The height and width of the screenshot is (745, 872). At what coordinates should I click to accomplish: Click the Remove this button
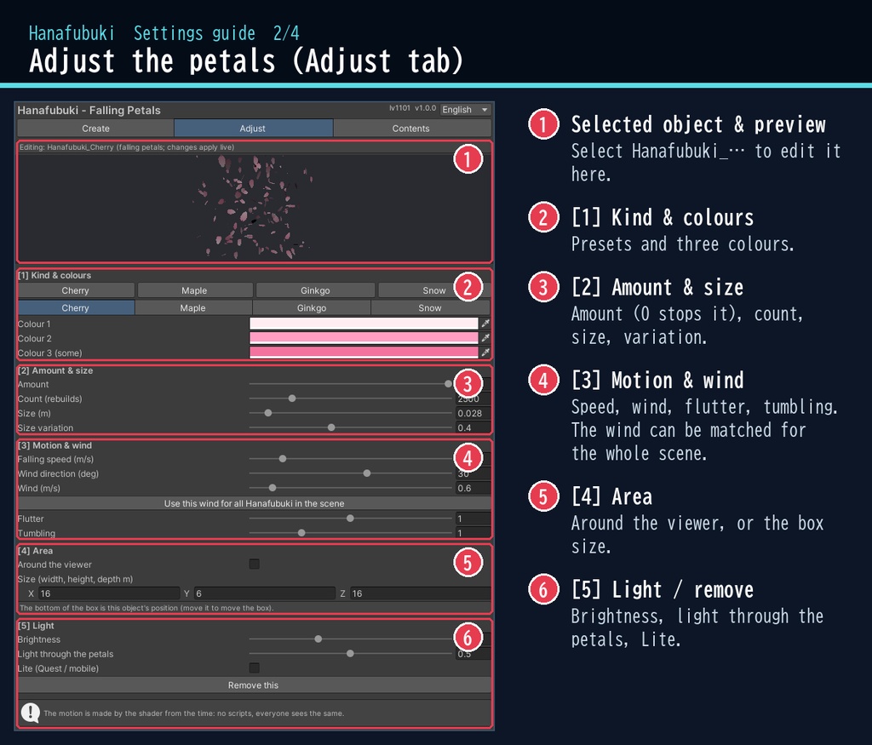click(254, 685)
